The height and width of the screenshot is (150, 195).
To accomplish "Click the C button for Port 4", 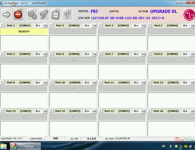I will pos(150,25).
